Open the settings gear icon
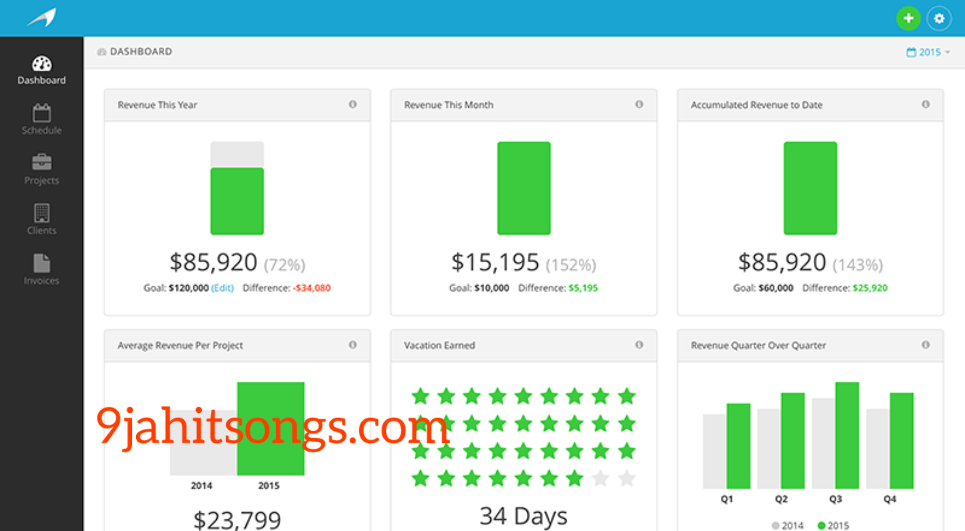965x531 pixels. [940, 18]
